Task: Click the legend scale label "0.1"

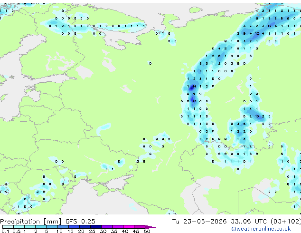Action: click(5, 231)
